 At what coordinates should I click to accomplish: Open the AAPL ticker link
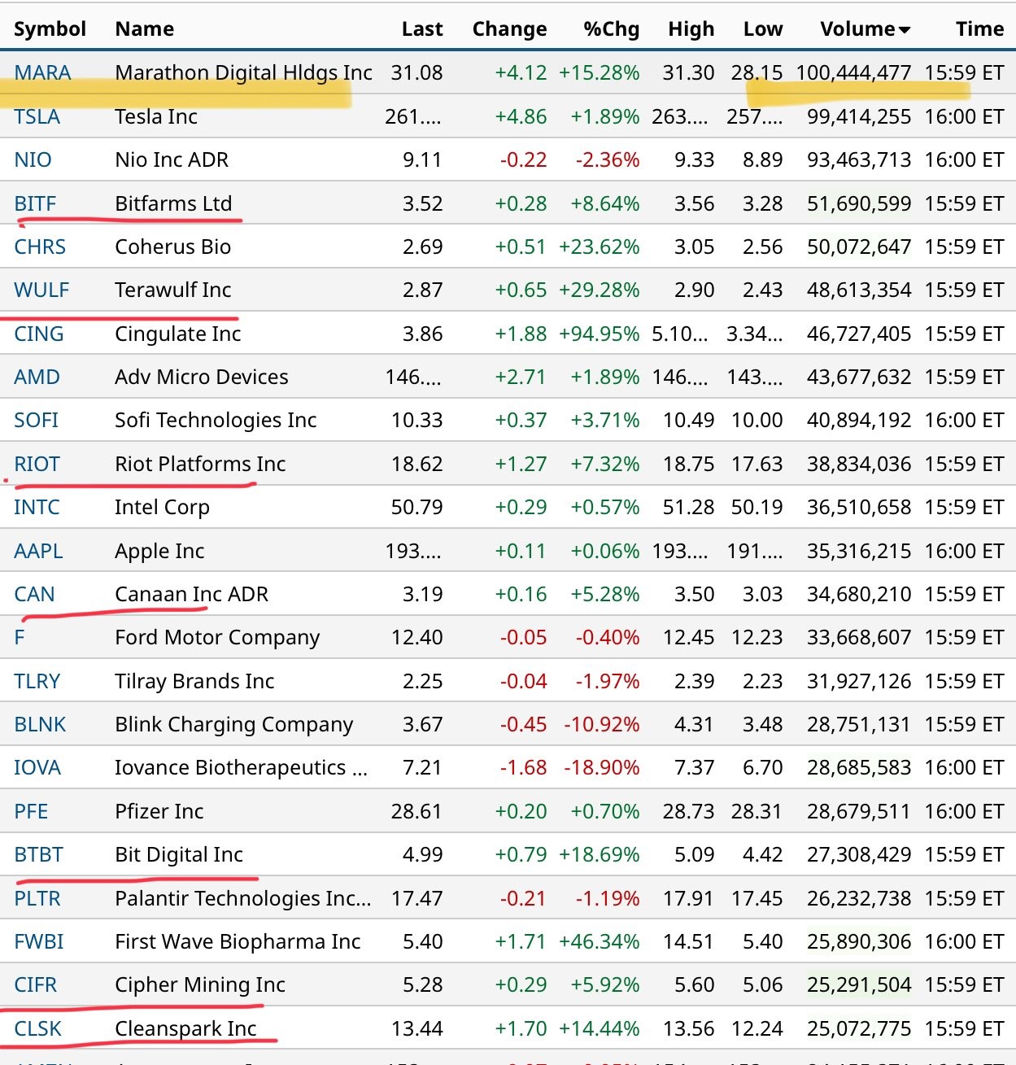(38, 551)
